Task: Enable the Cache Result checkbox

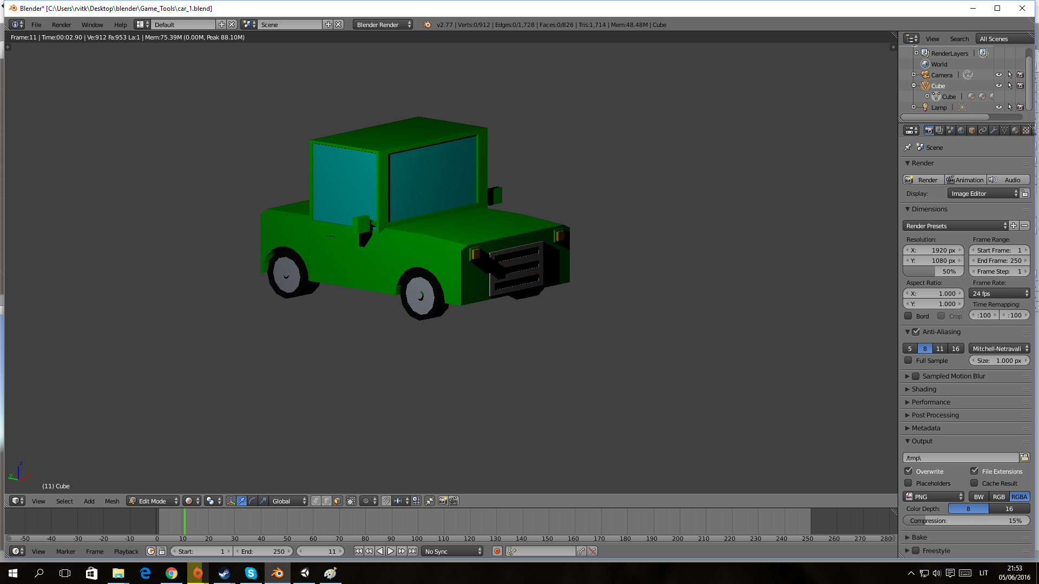Action: pos(974,483)
